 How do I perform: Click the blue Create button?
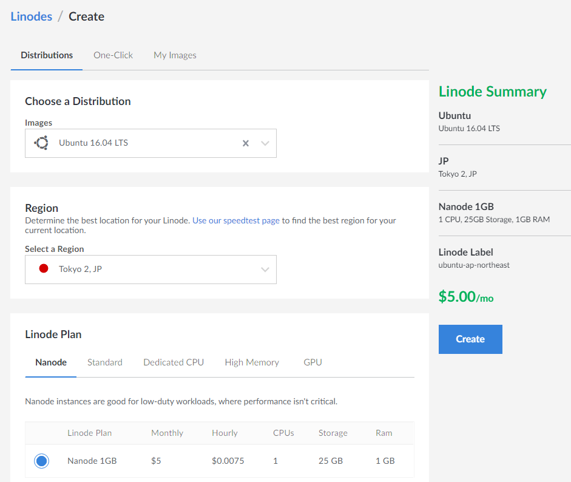470,339
